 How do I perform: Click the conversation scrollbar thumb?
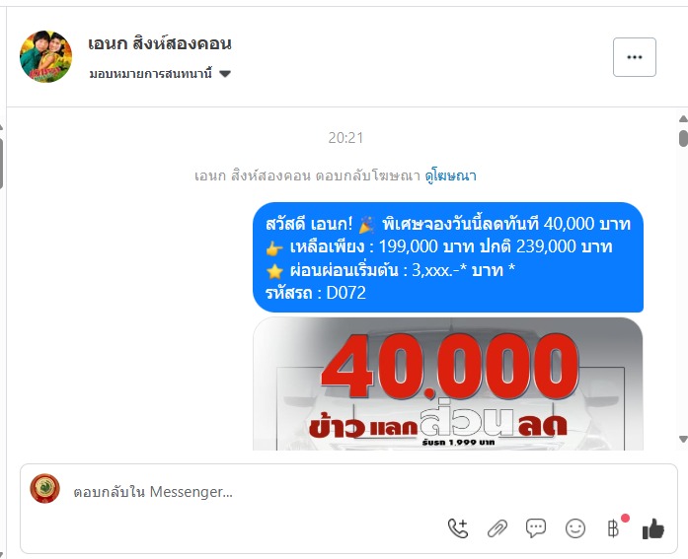[683, 138]
